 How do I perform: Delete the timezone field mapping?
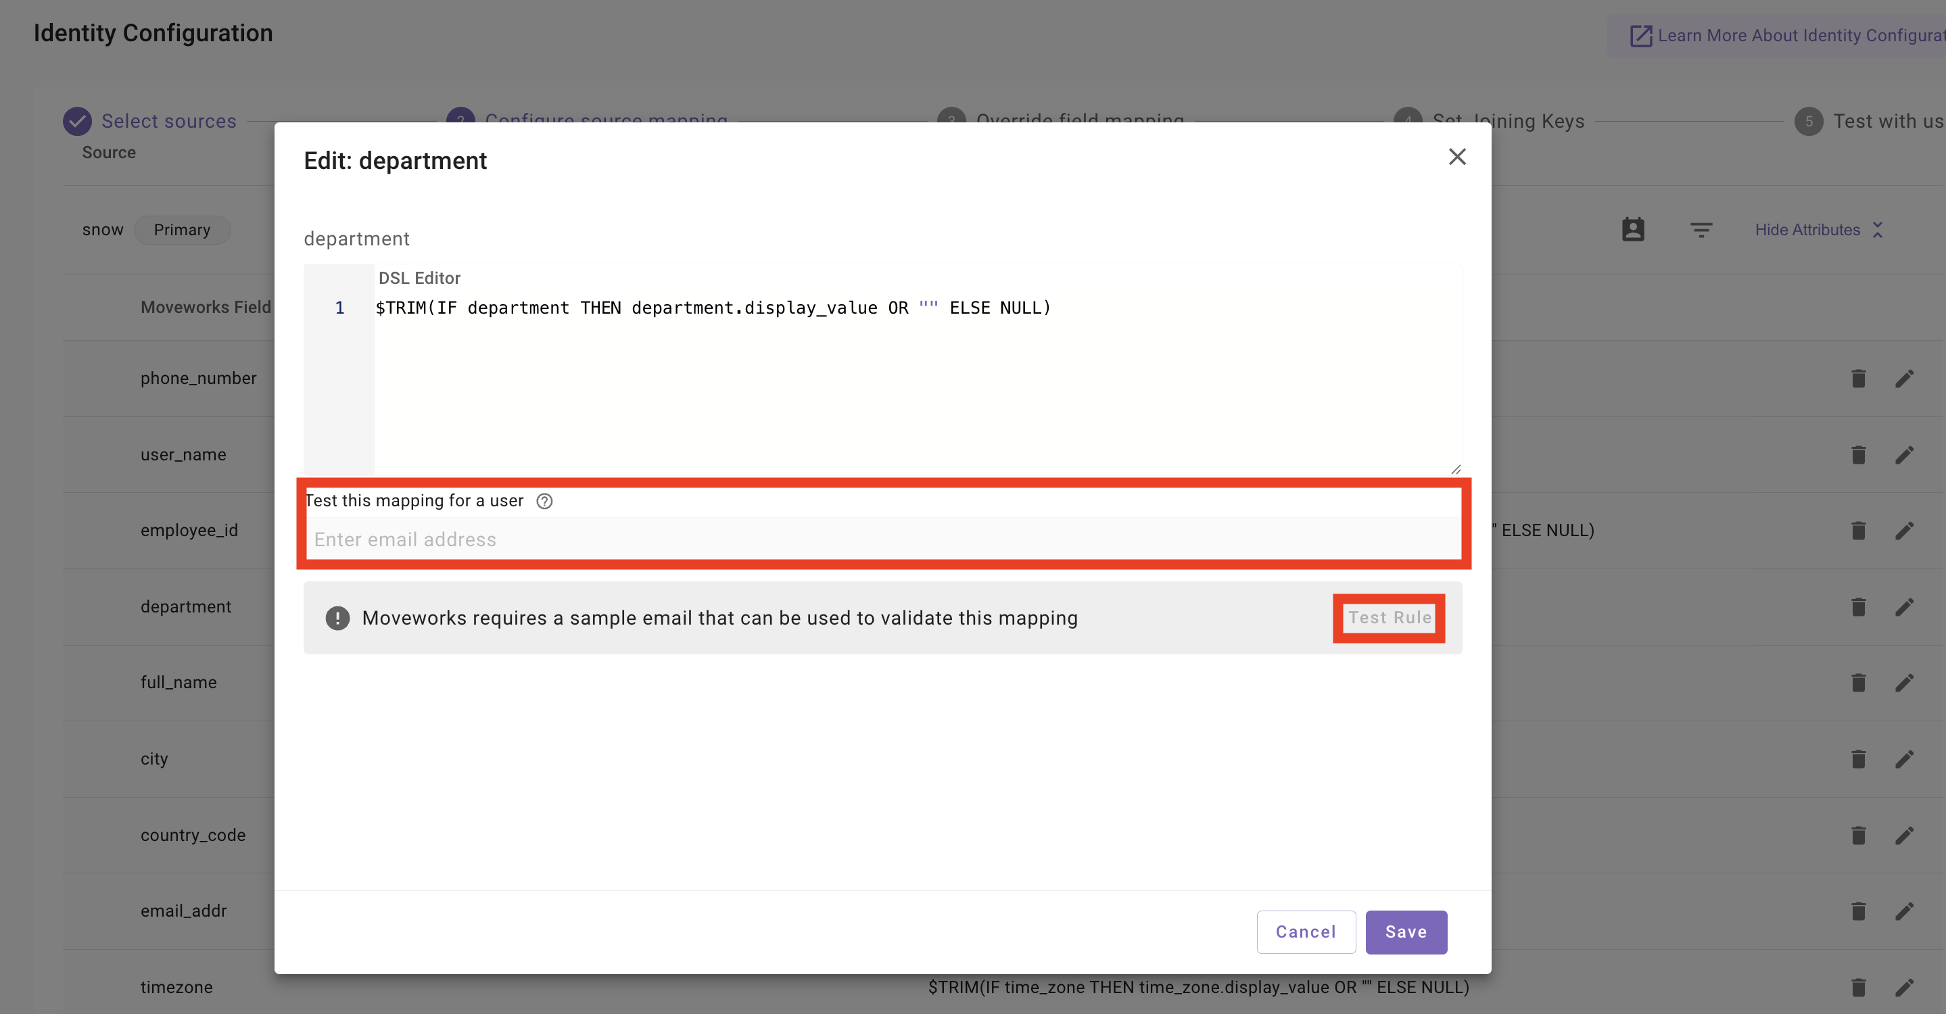coord(1858,988)
